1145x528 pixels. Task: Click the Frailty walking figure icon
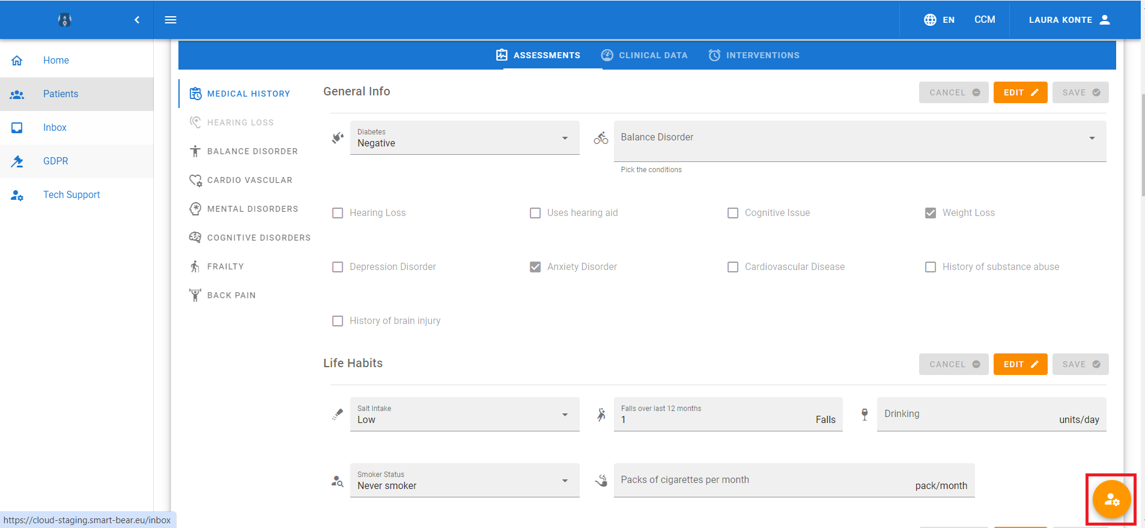195,266
